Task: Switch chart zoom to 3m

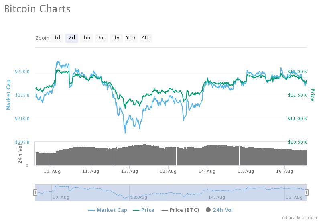Action: tap(101, 38)
